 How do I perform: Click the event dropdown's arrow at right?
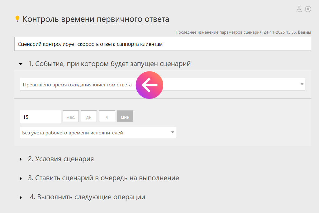coord(302,84)
